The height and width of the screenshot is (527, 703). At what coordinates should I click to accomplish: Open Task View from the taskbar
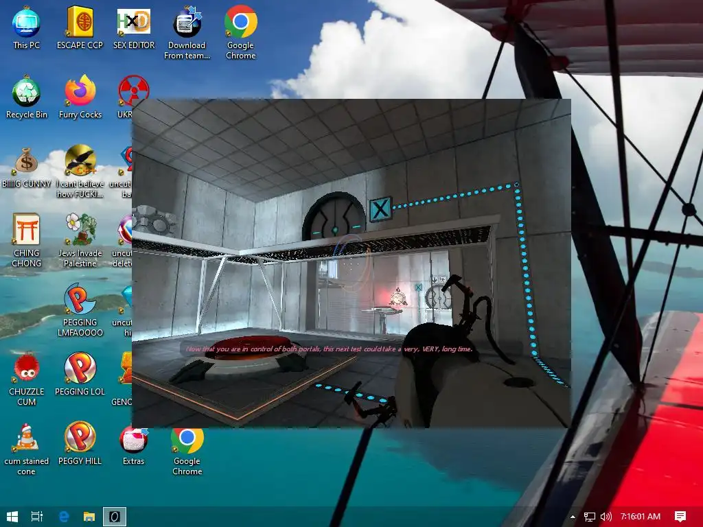point(37,517)
